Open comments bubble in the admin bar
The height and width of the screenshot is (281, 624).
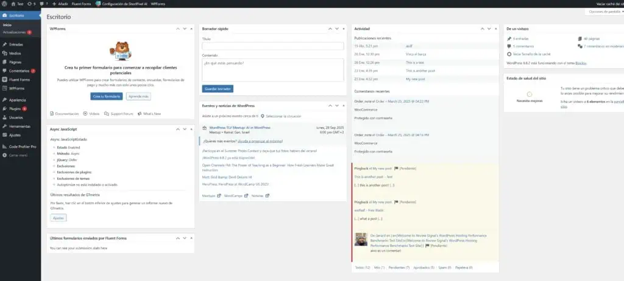point(44,4)
